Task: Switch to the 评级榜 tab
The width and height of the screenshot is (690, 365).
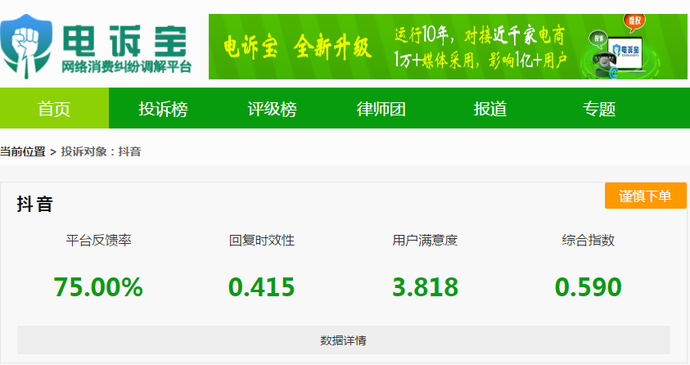Action: (x=272, y=109)
